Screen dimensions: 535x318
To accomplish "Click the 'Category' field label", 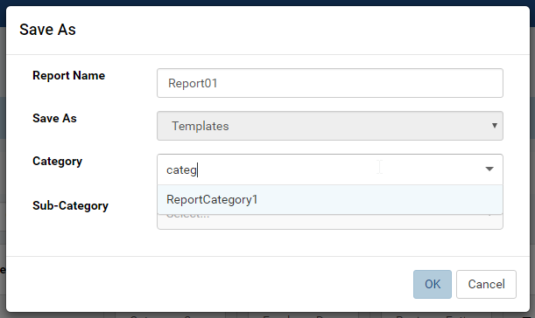I will (x=57, y=162).
